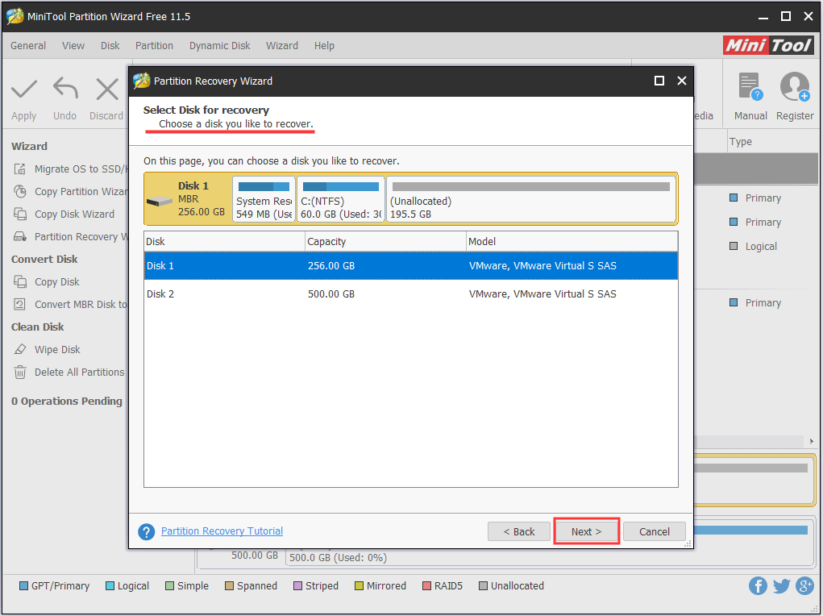Image resolution: width=823 pixels, height=616 pixels.
Task: Open the Facebook icon
Action: coord(758,585)
